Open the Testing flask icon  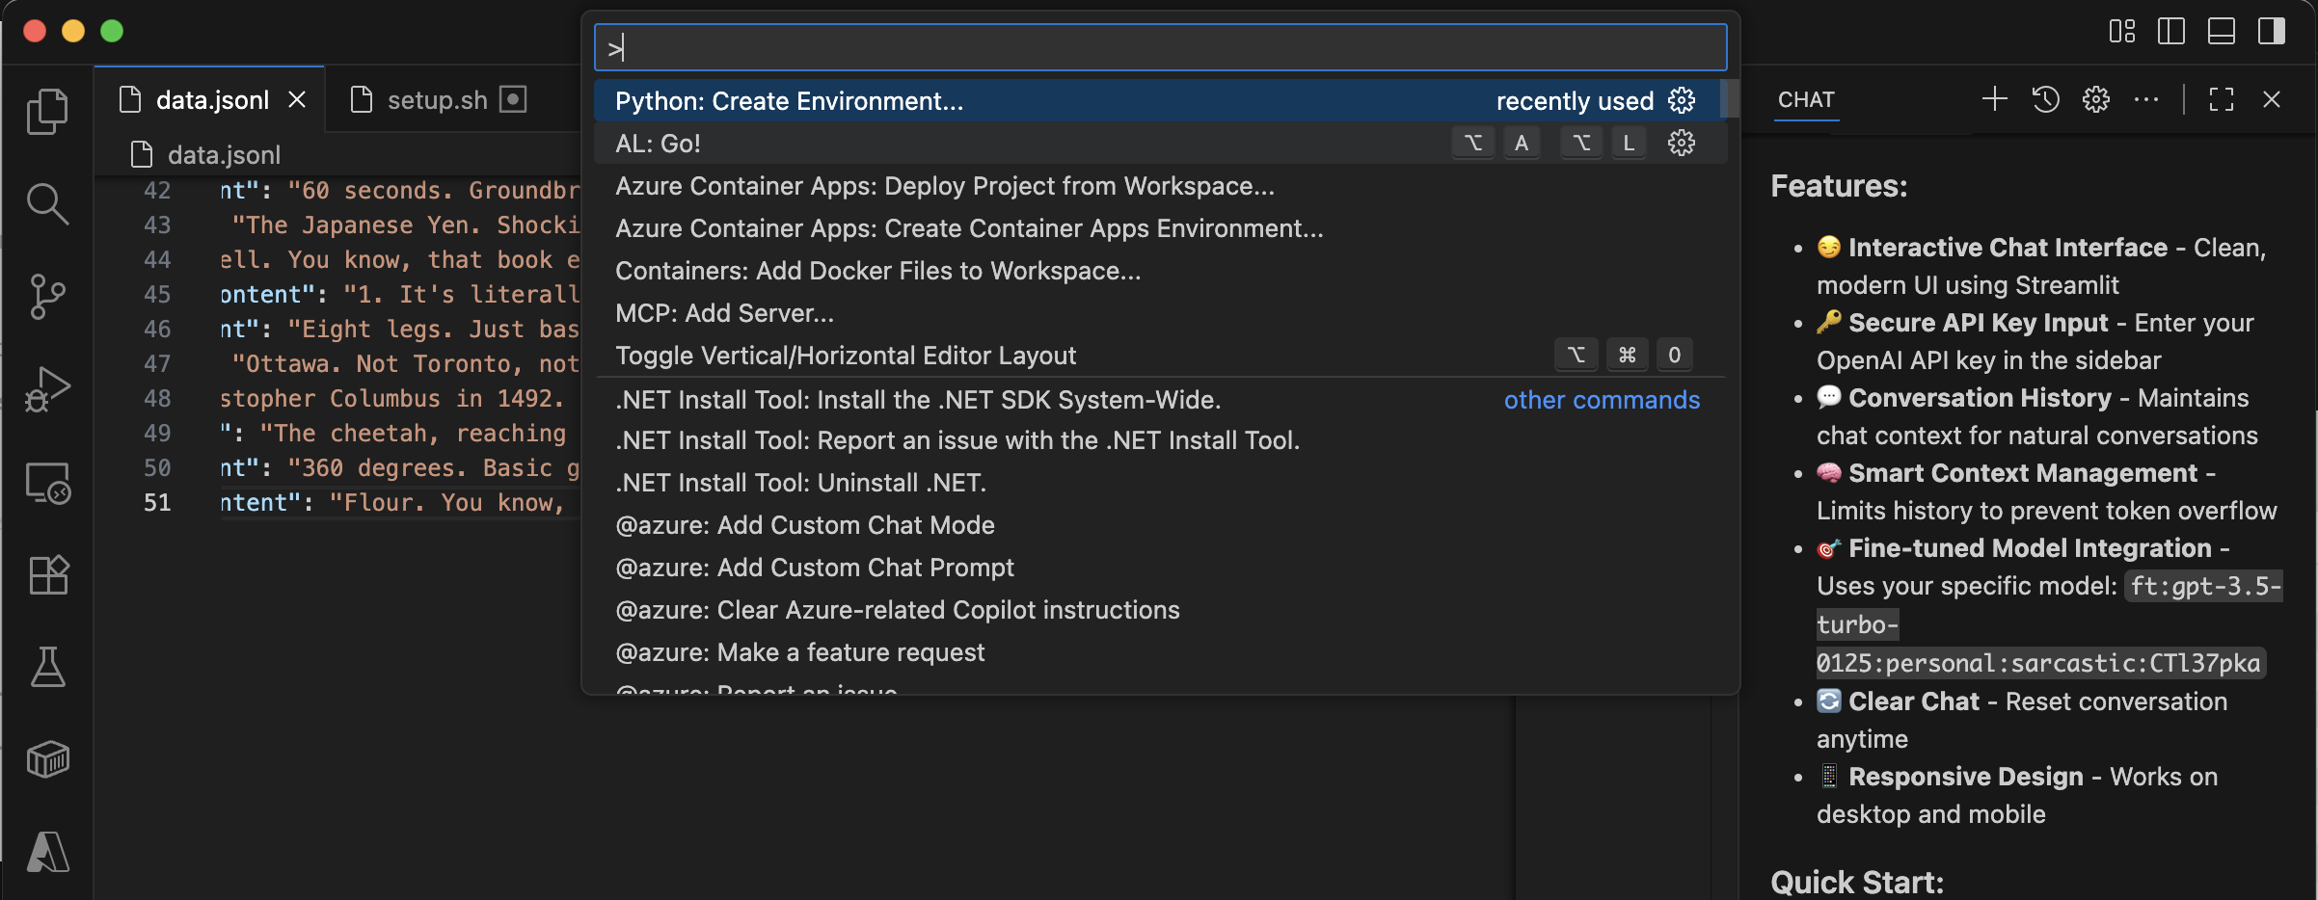click(x=47, y=667)
